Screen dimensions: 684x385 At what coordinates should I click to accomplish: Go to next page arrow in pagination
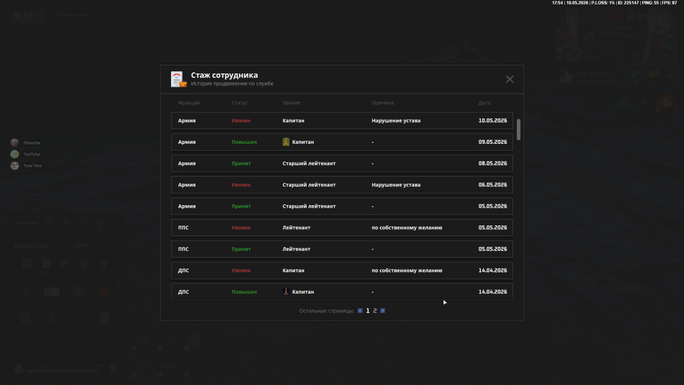(x=383, y=311)
